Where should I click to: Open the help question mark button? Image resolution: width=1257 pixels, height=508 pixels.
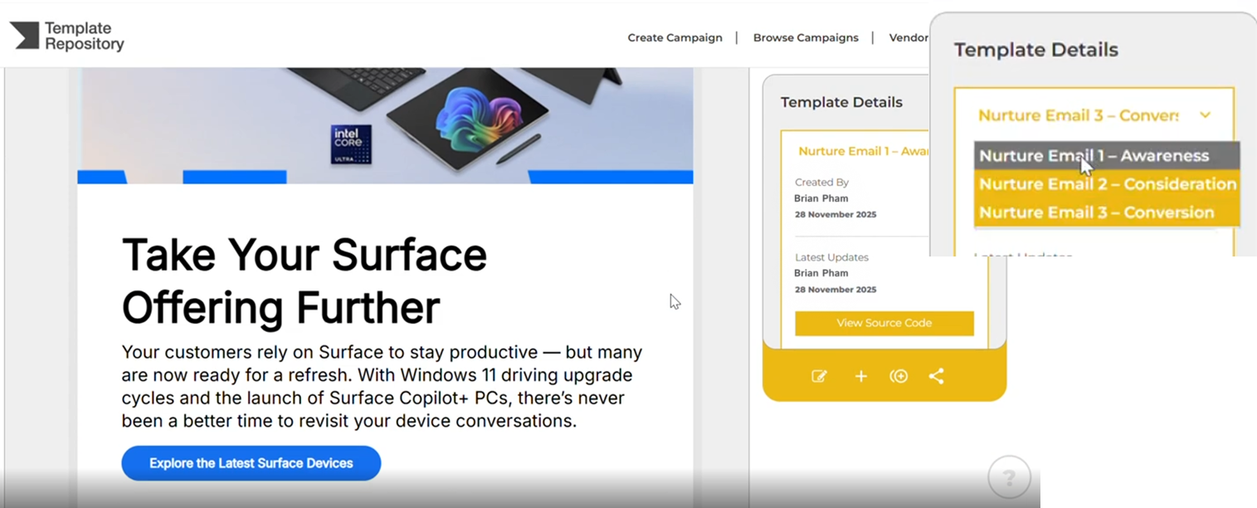pos(1009,478)
